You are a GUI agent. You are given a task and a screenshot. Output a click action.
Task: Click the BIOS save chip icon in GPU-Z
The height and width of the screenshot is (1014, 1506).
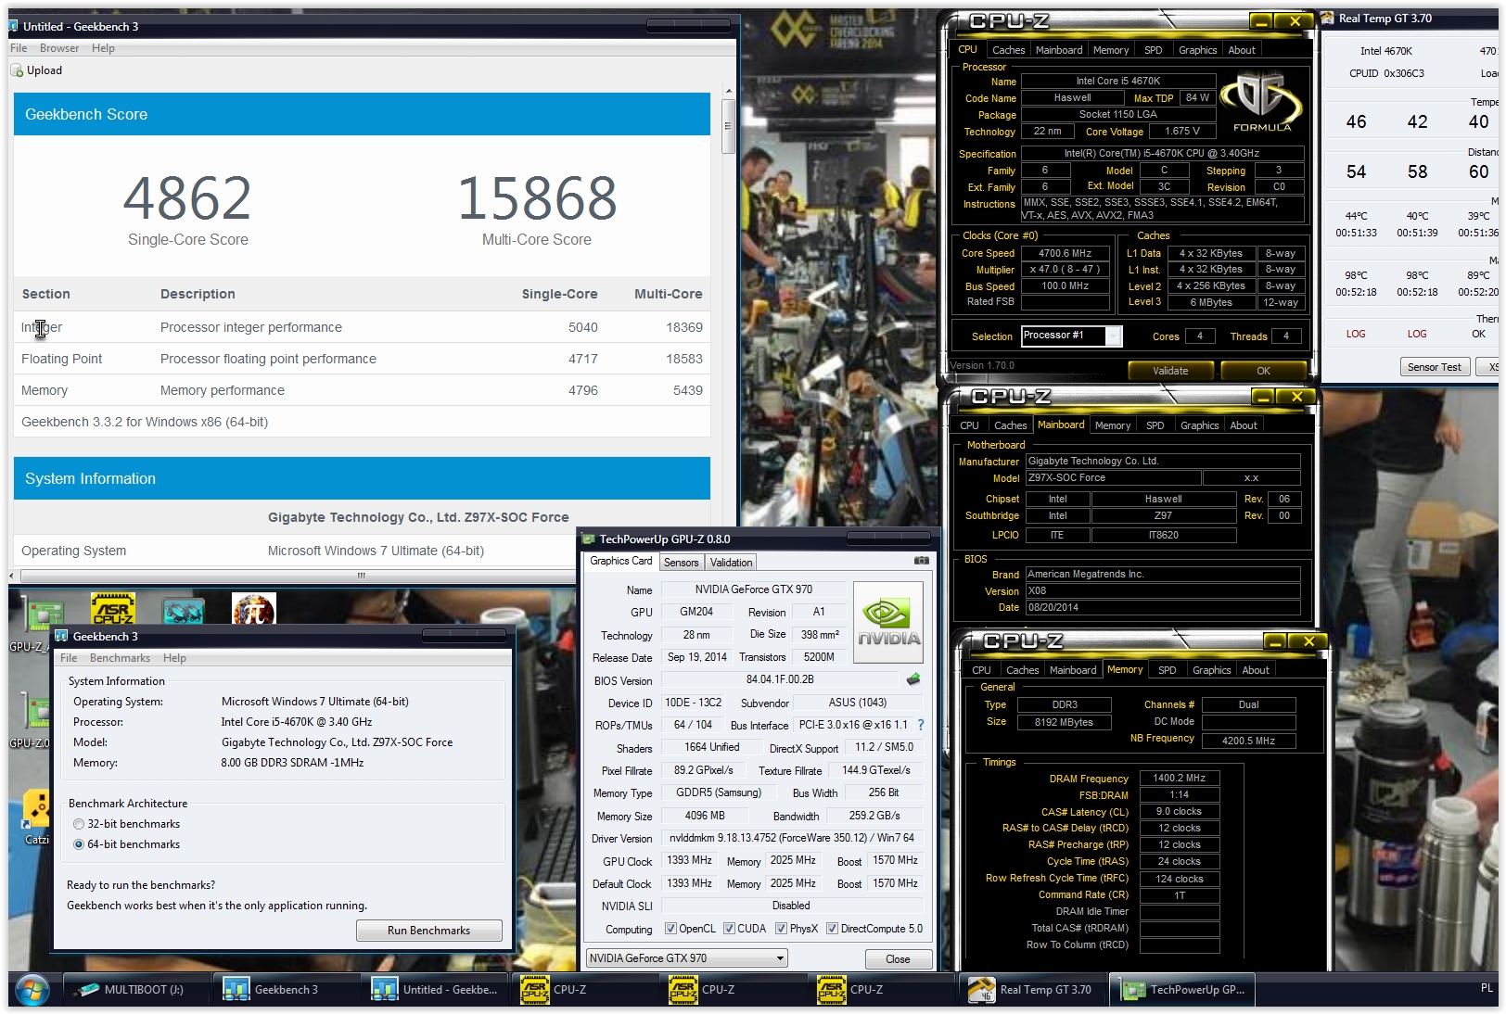913,679
